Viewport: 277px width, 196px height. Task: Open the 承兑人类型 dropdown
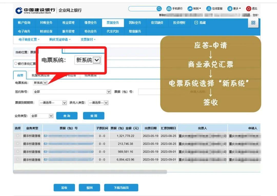pos(98,103)
